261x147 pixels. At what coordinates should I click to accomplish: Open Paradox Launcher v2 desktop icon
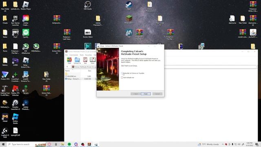click(x=15, y=105)
